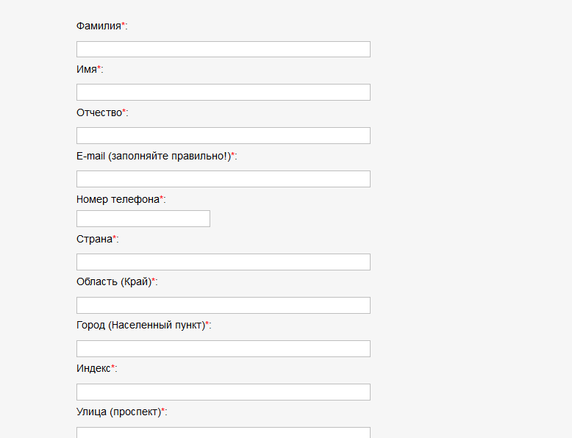Click the Фамилия input field
Viewport: 572px width, 438px height.
pyautogui.click(x=223, y=49)
